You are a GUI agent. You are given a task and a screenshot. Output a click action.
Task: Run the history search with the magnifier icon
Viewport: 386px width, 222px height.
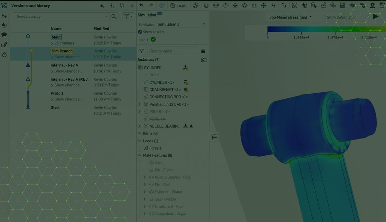[114, 16]
